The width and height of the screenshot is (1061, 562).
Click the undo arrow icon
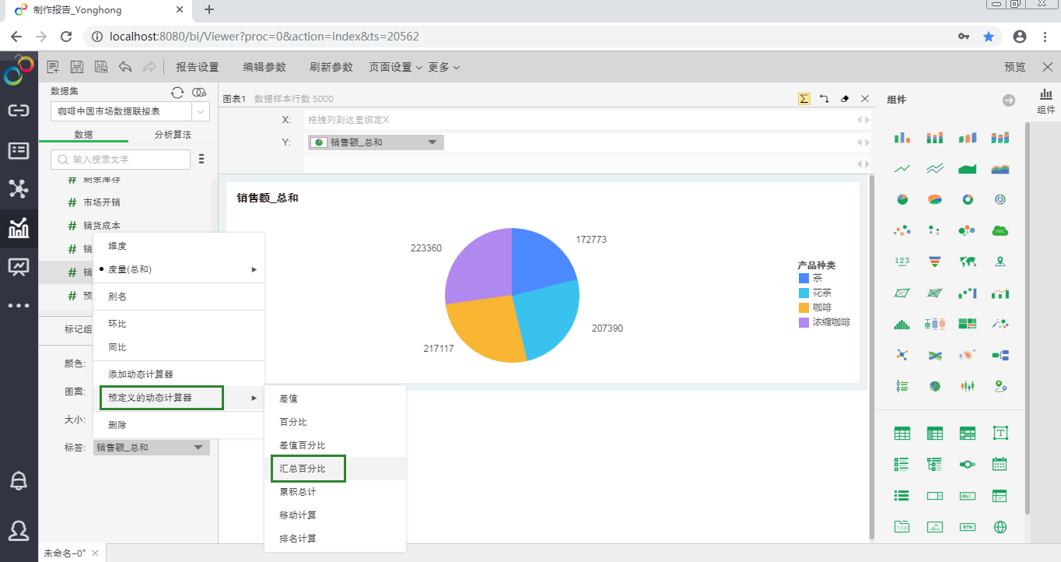[125, 68]
